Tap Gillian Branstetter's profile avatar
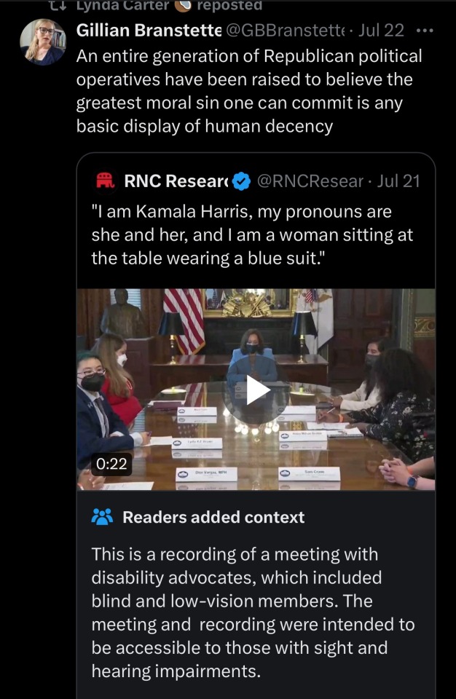The image size is (456, 699). click(43, 42)
